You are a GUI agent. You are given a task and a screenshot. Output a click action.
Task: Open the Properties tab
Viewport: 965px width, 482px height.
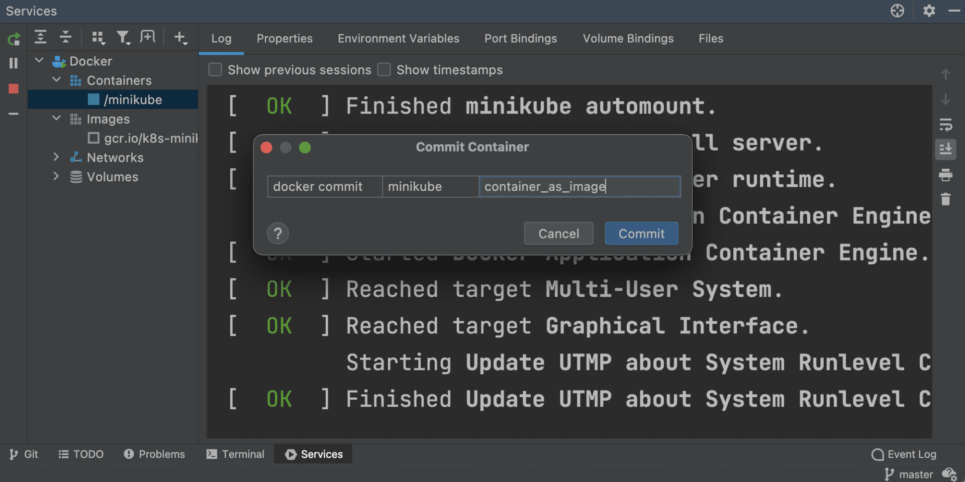point(284,39)
